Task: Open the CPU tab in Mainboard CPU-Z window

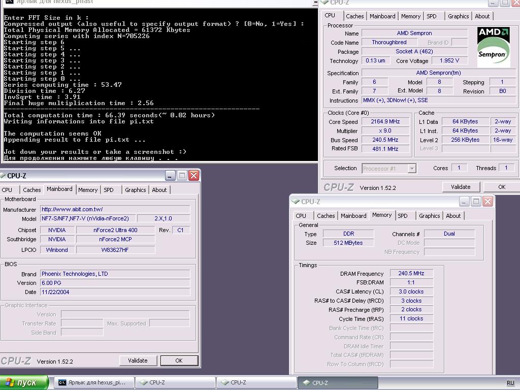Action: click(7, 190)
